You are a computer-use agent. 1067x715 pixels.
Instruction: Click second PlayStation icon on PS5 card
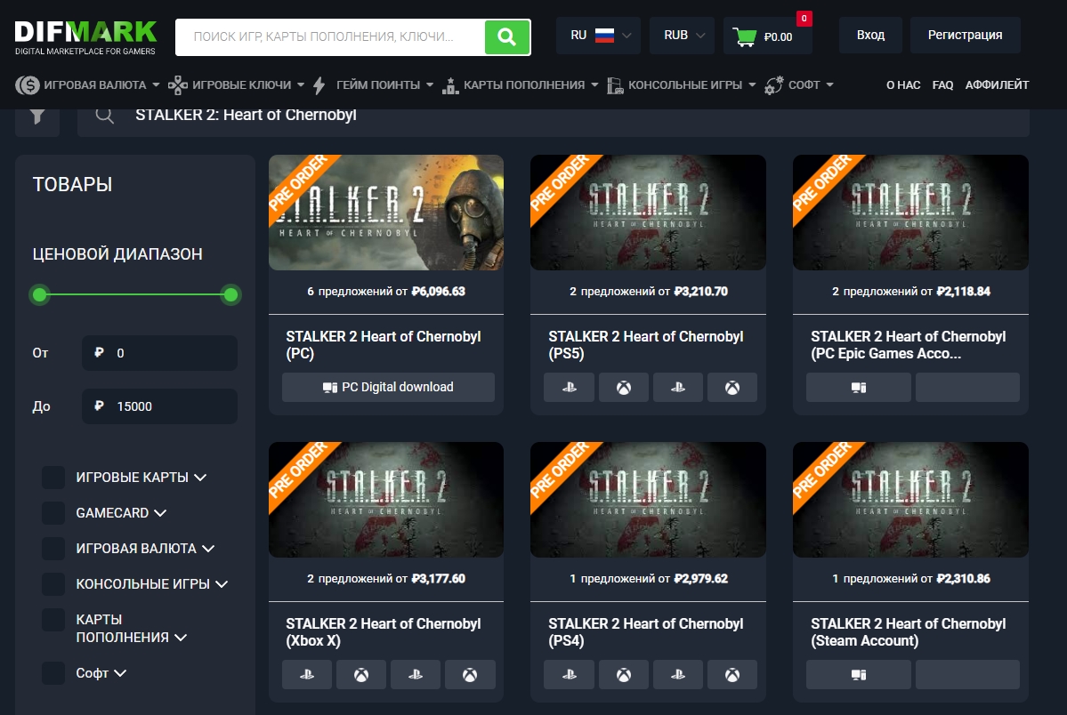[678, 387]
